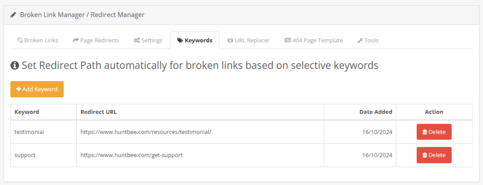The height and width of the screenshot is (185, 483).
Task: Click the trash icon in testimonial row
Action: [425, 132]
